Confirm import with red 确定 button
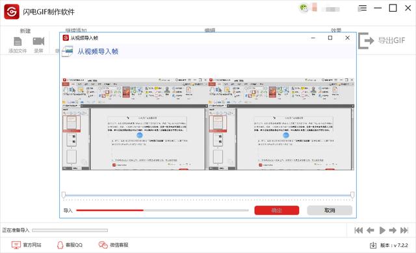 coord(277,210)
